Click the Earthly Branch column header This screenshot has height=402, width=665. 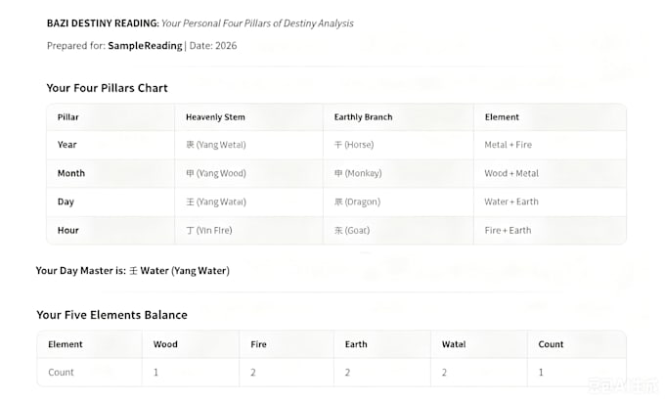pyautogui.click(x=363, y=117)
